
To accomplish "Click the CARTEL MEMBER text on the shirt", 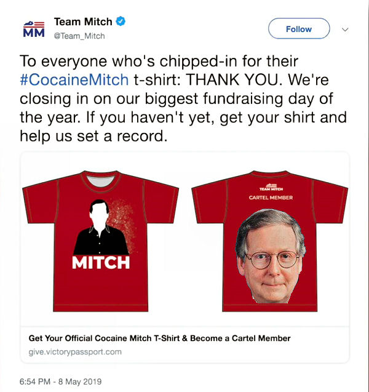I will [271, 198].
